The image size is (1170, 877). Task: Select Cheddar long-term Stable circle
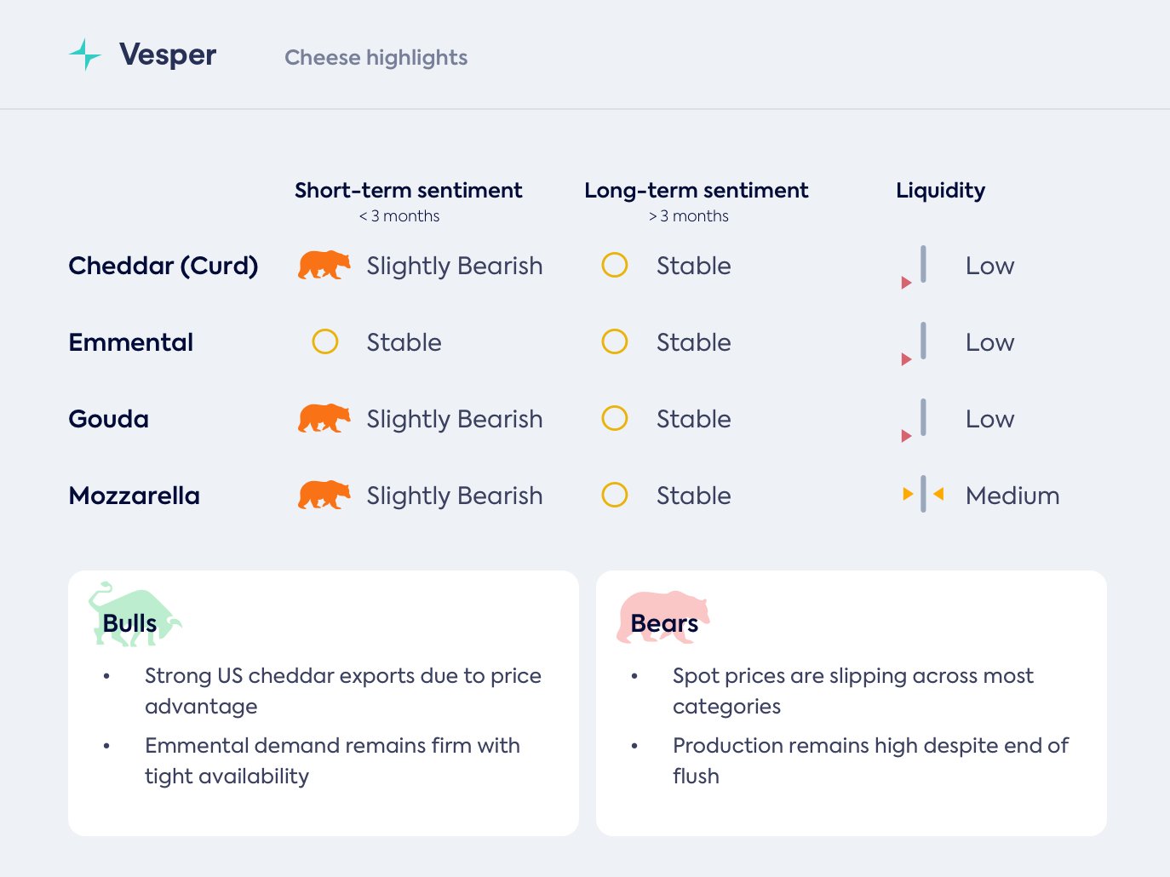pos(615,266)
